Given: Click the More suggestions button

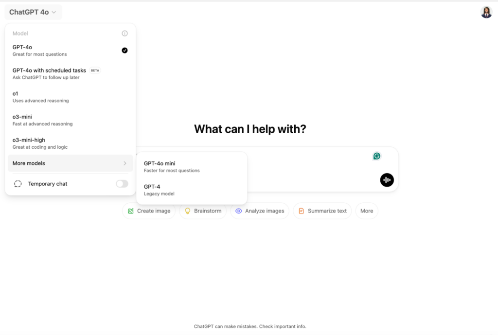Looking at the screenshot, I should click(367, 211).
